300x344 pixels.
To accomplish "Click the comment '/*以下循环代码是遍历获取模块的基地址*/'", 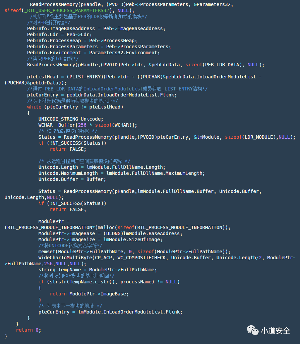I will click(x=72, y=101).
